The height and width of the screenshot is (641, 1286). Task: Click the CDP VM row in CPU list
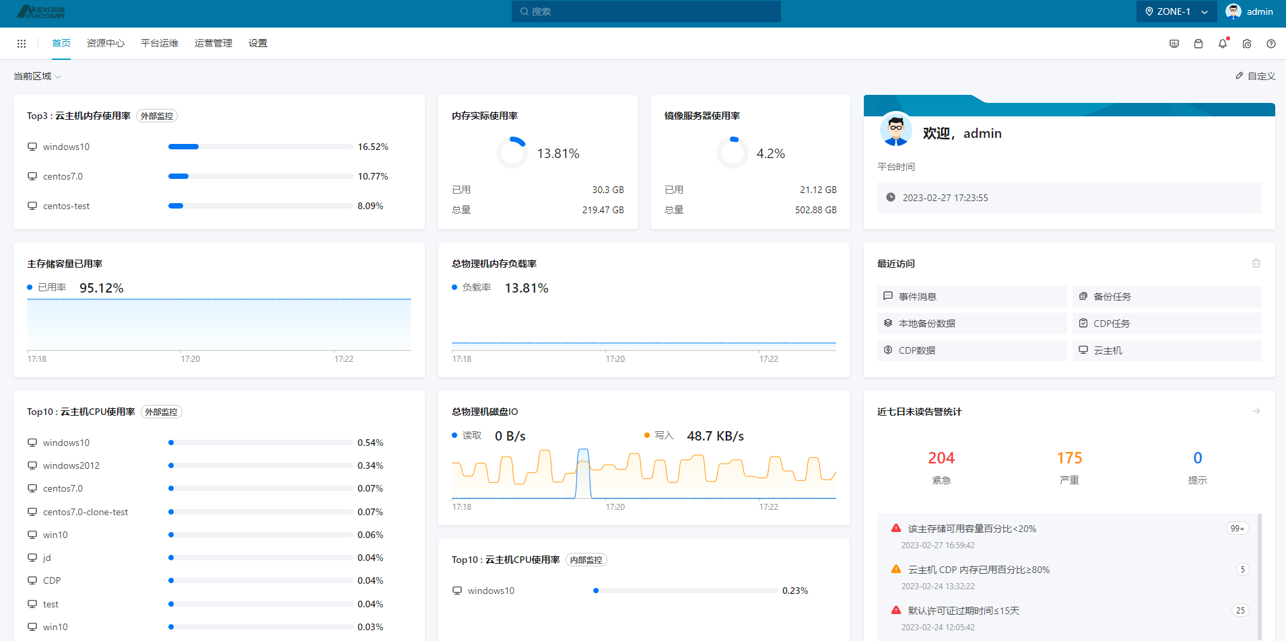coord(205,580)
